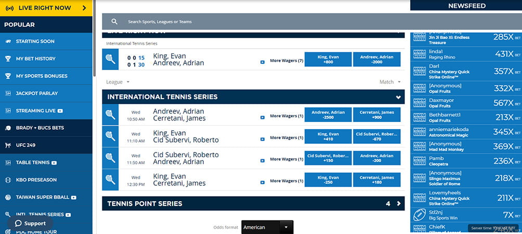Click the UFC 249 fighter icon
Screen dimensions: 522x234
click(x=8, y=145)
